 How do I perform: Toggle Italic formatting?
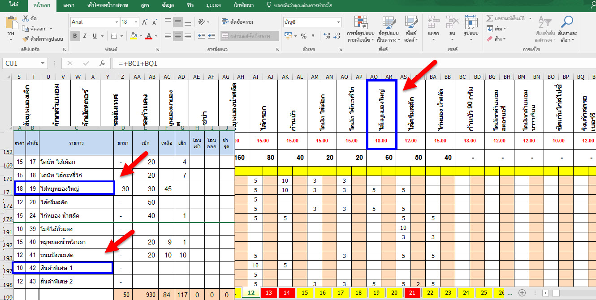tap(85, 36)
